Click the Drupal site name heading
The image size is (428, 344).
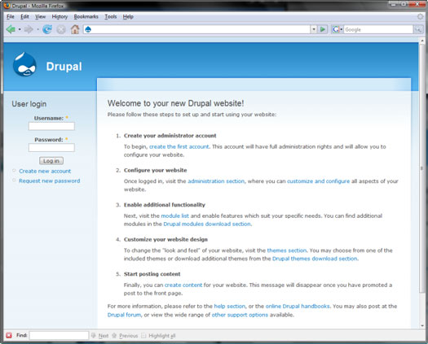click(64, 67)
